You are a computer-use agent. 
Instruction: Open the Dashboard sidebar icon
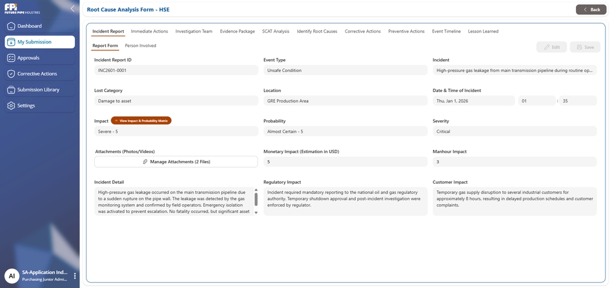coord(11,26)
